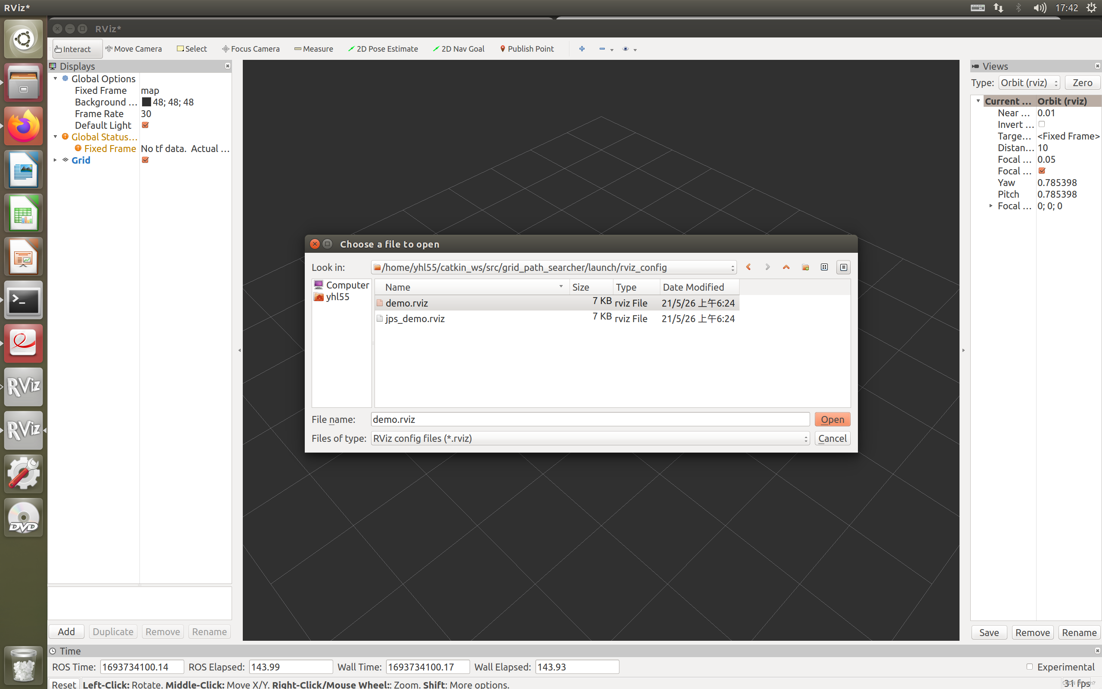The image size is (1102, 689).
Task: Expand the Focal Point item
Action: pyautogui.click(x=991, y=206)
